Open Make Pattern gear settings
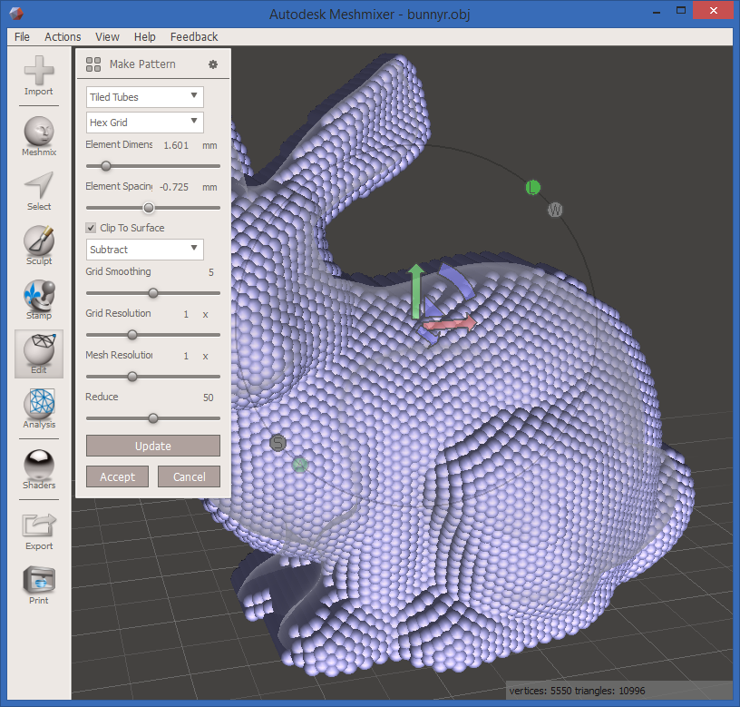The width and height of the screenshot is (740, 707). (213, 64)
